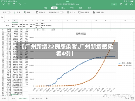This screenshot has height=101, width=135.
Task: Select the 吉林上海对比 sheet tab
Action: (23, 98)
